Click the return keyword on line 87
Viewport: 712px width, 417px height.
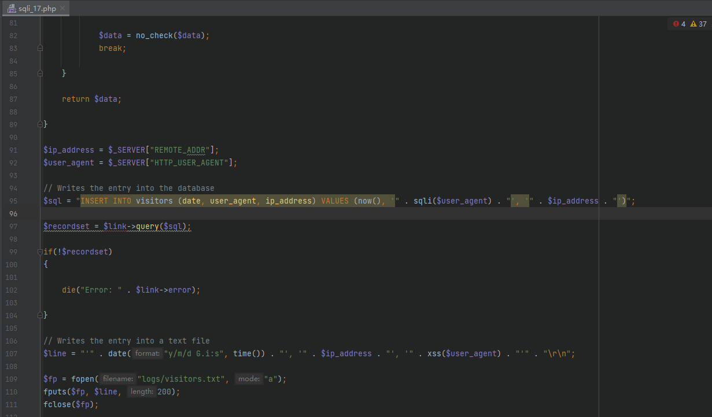coord(76,99)
